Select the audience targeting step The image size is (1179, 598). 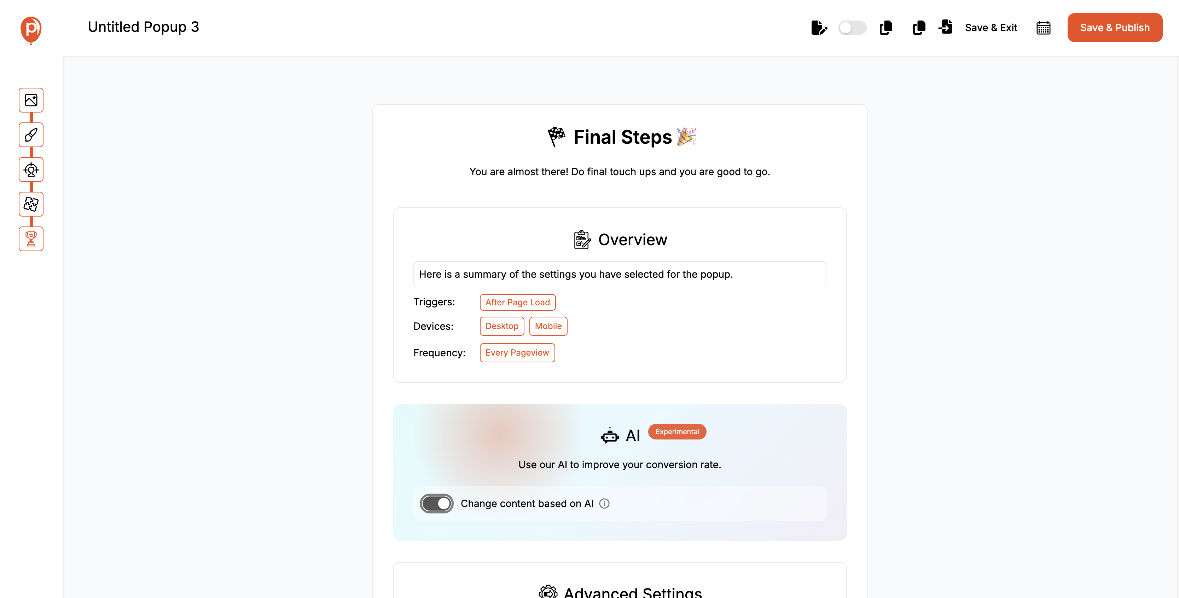[x=31, y=169]
